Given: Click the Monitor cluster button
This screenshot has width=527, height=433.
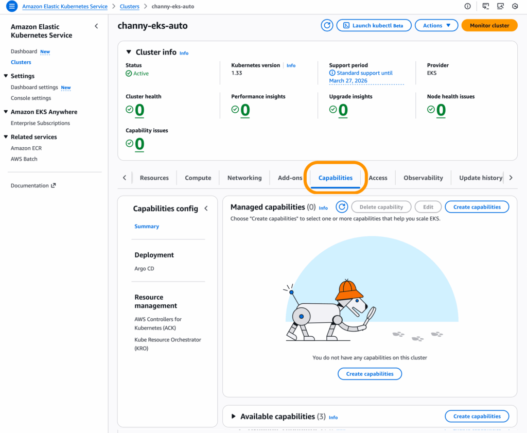Looking at the screenshot, I should coord(489,25).
